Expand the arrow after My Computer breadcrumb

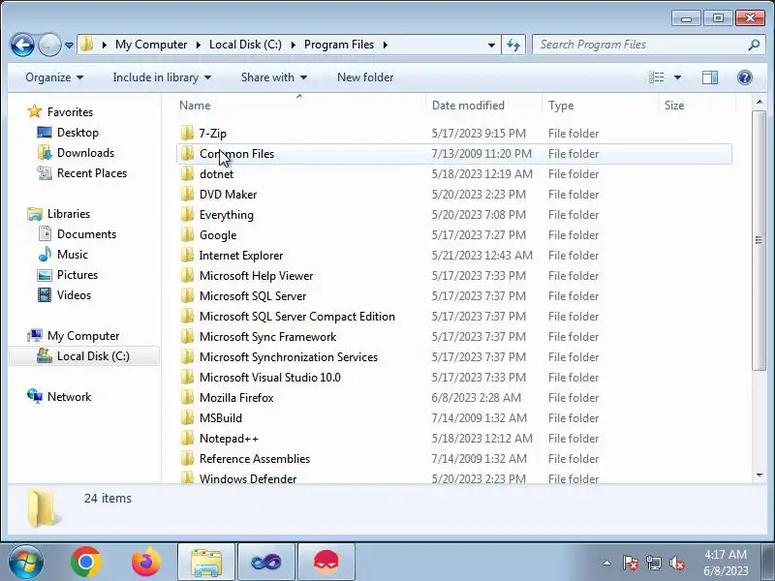pos(198,45)
